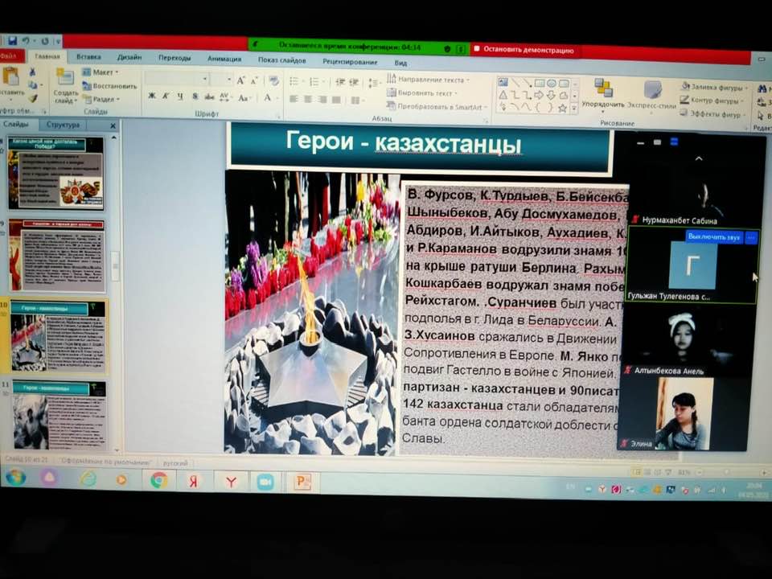Increase the font size
This screenshot has width=772, height=579.
pyautogui.click(x=240, y=80)
